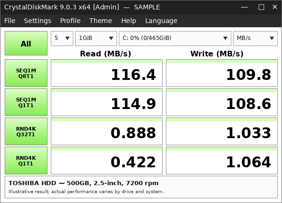Open the Settings menu
Screen dimensions: 282x203
38,21
